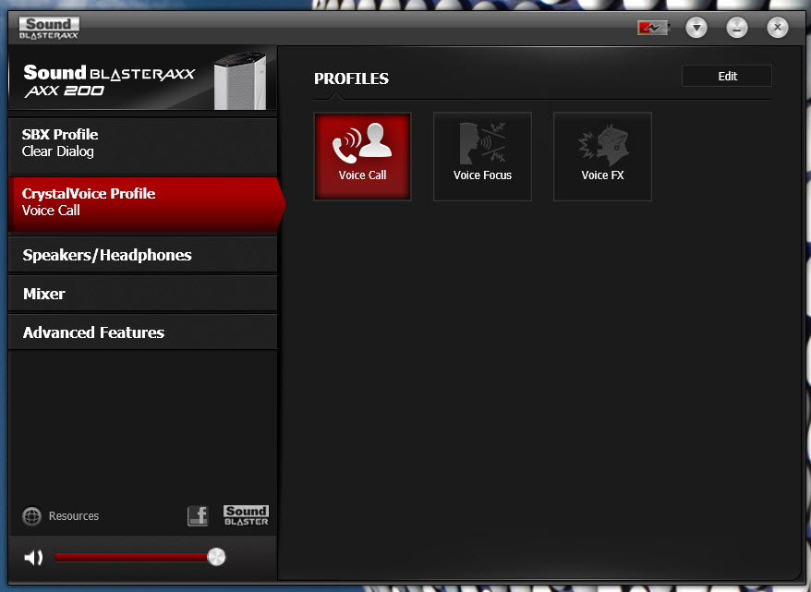Select the Voice Call profile tile
Screen dimensions: 811x592
point(363,156)
